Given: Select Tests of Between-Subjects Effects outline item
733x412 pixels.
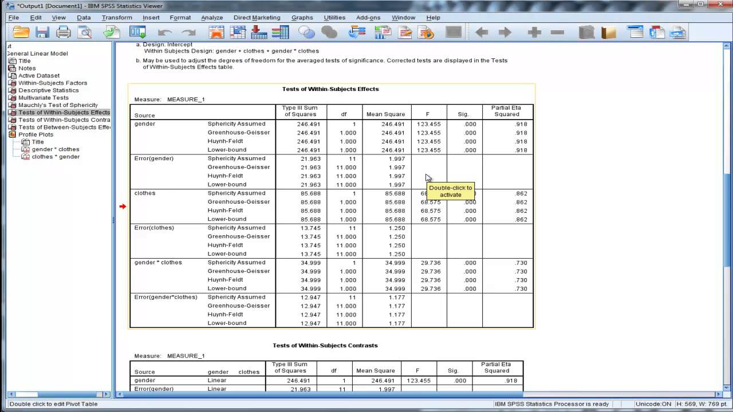Looking at the screenshot, I should click(64, 127).
